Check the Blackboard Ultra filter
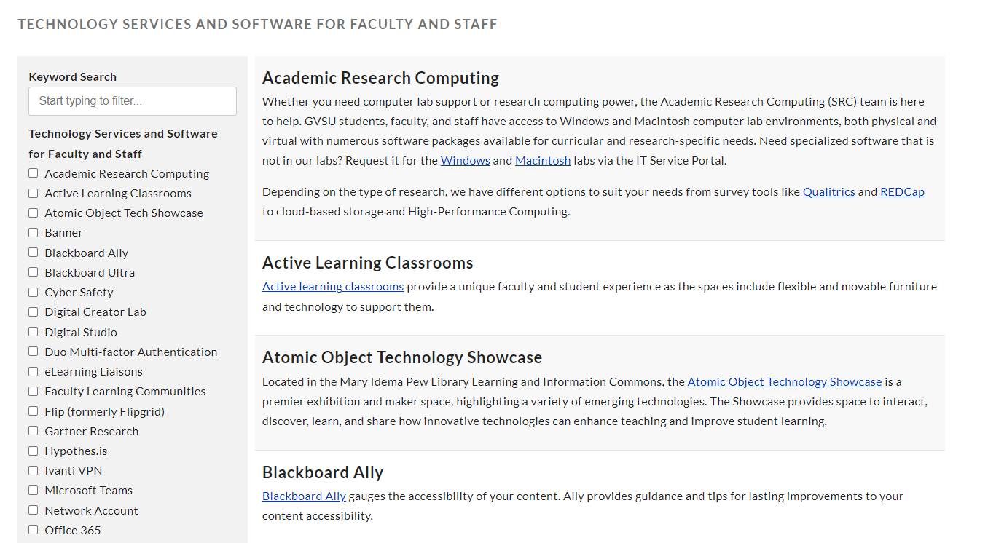 pyautogui.click(x=33, y=271)
